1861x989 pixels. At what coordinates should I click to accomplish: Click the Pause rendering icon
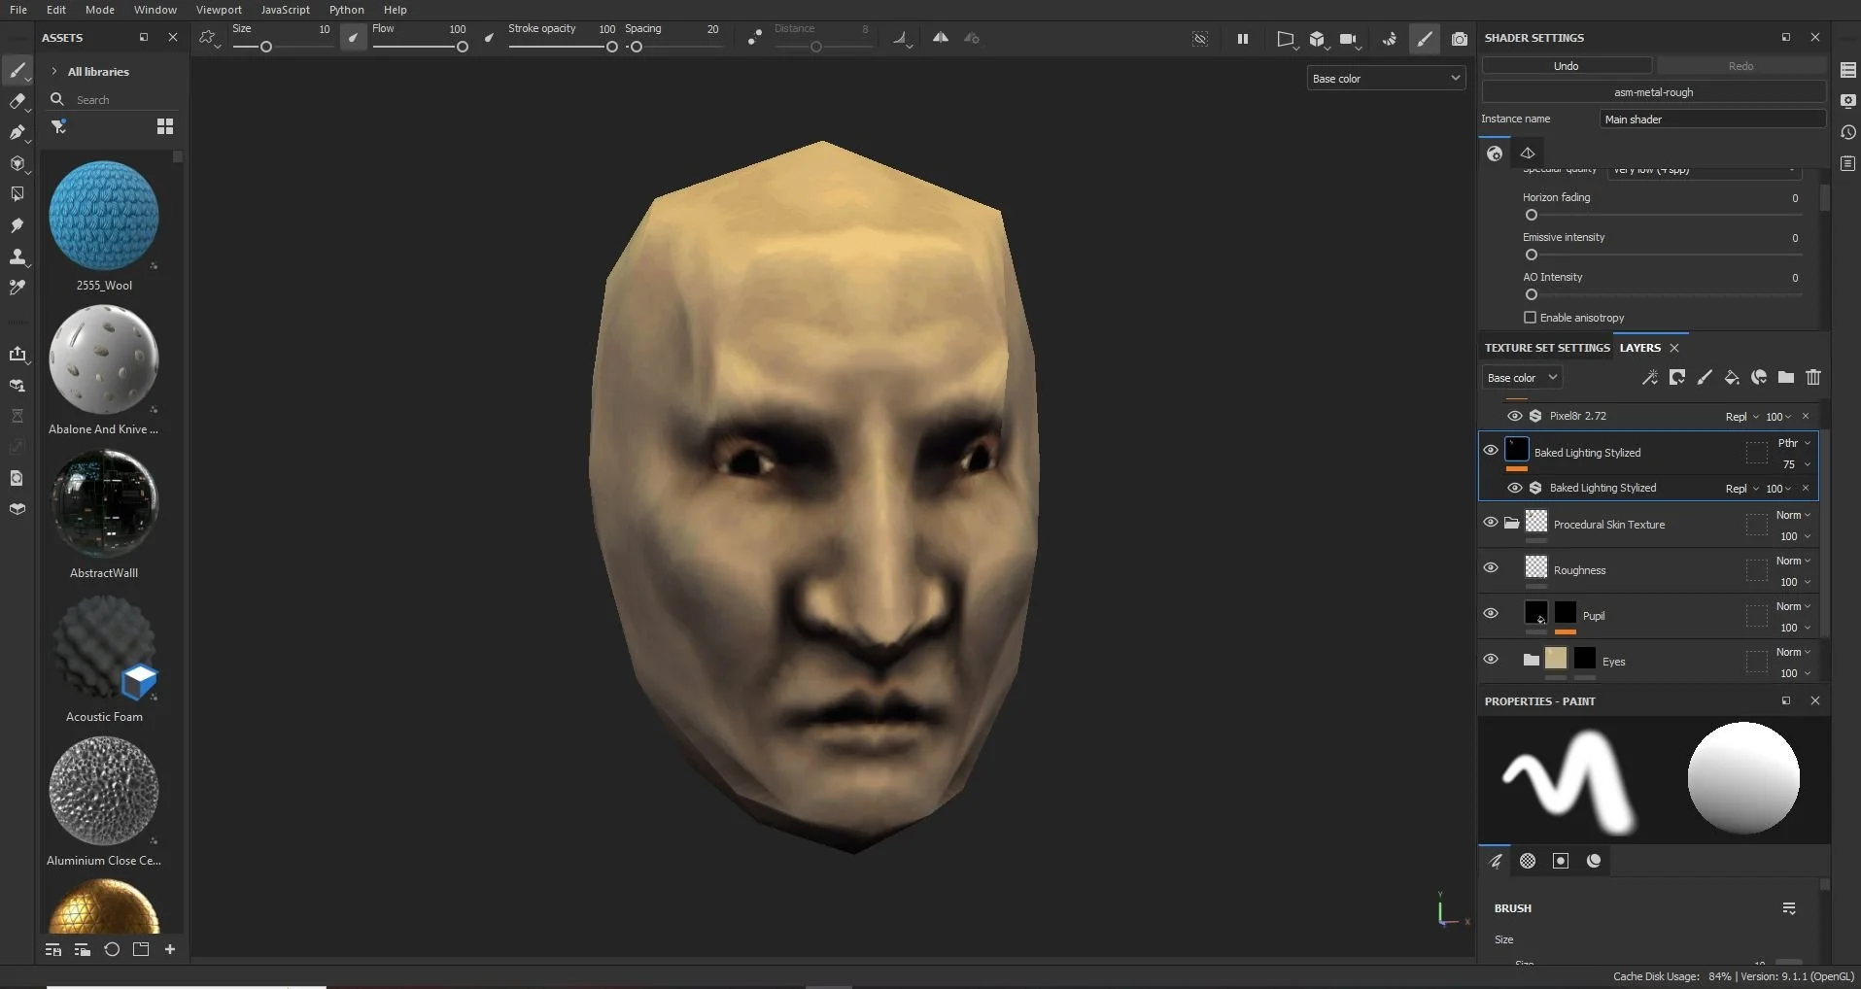(x=1242, y=39)
